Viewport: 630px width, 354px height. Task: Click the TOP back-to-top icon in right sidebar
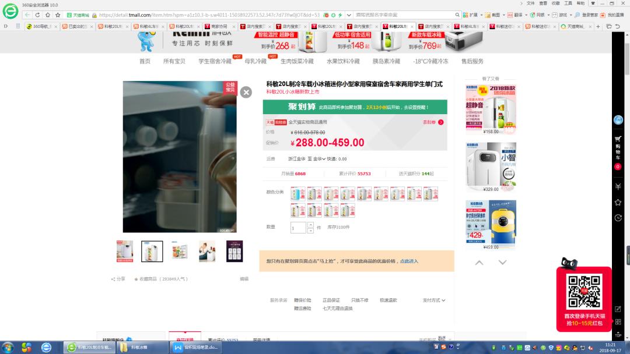coord(618,334)
